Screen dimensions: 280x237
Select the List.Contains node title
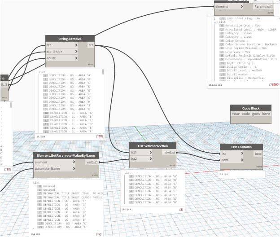coord(241,147)
